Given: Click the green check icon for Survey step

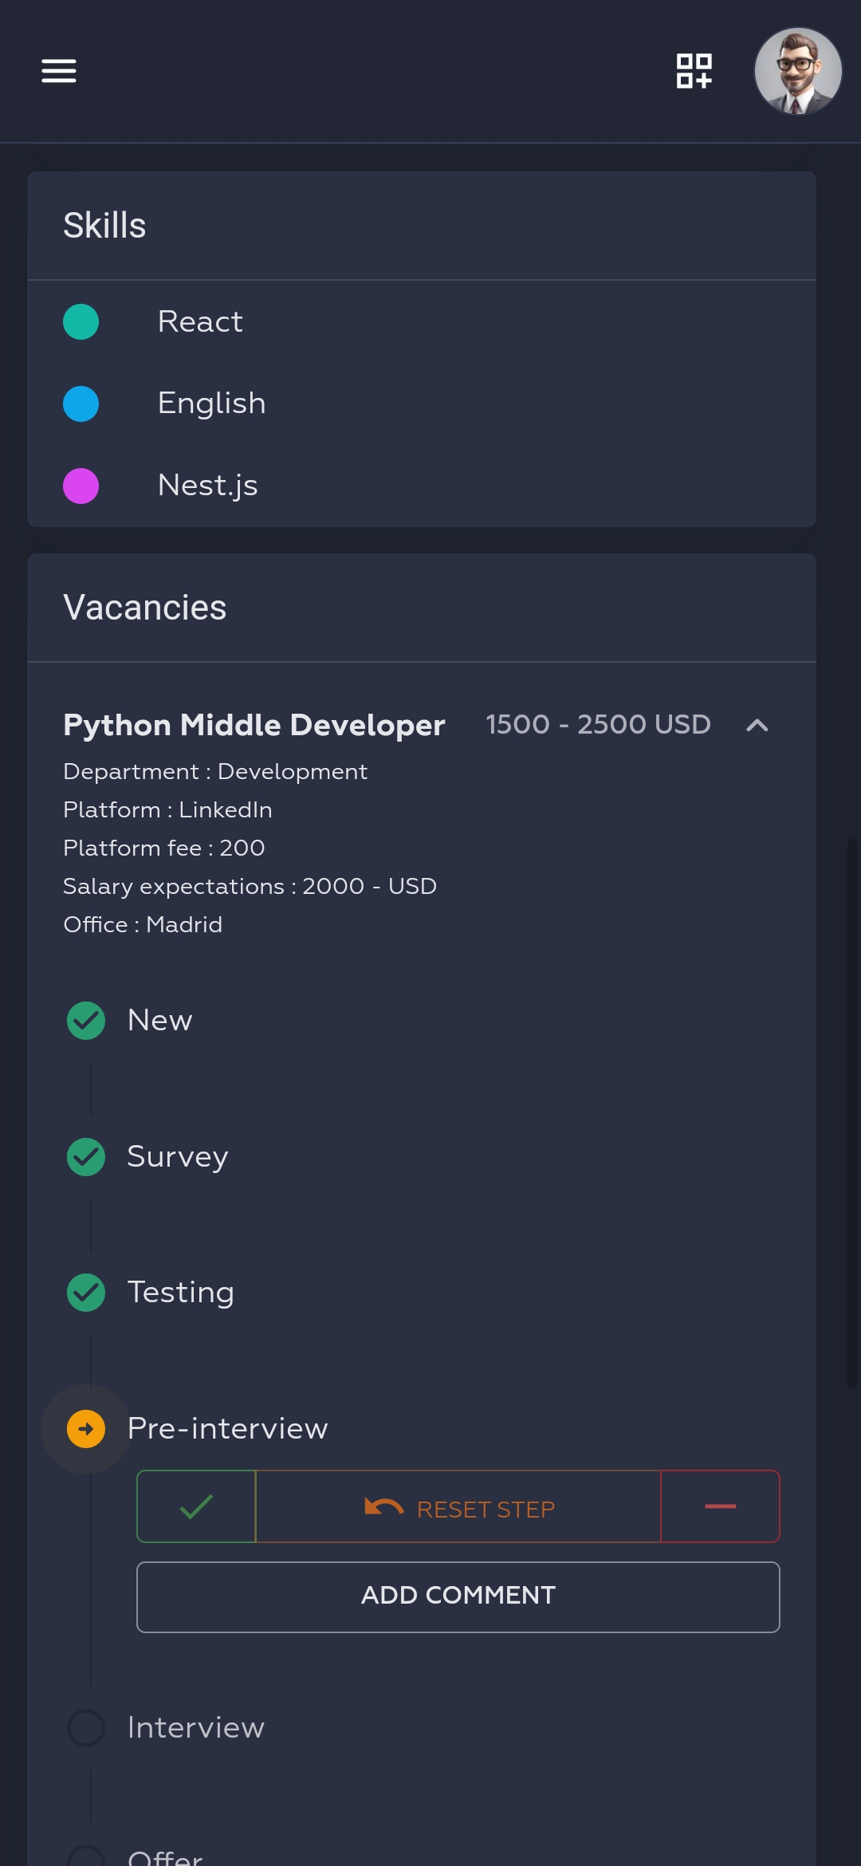Looking at the screenshot, I should [x=86, y=1157].
